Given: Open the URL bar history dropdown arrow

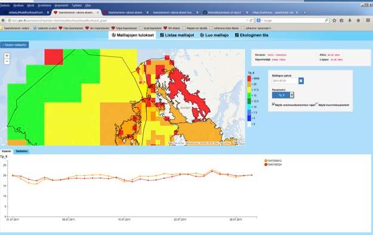Looking at the screenshot, I should (247, 21).
